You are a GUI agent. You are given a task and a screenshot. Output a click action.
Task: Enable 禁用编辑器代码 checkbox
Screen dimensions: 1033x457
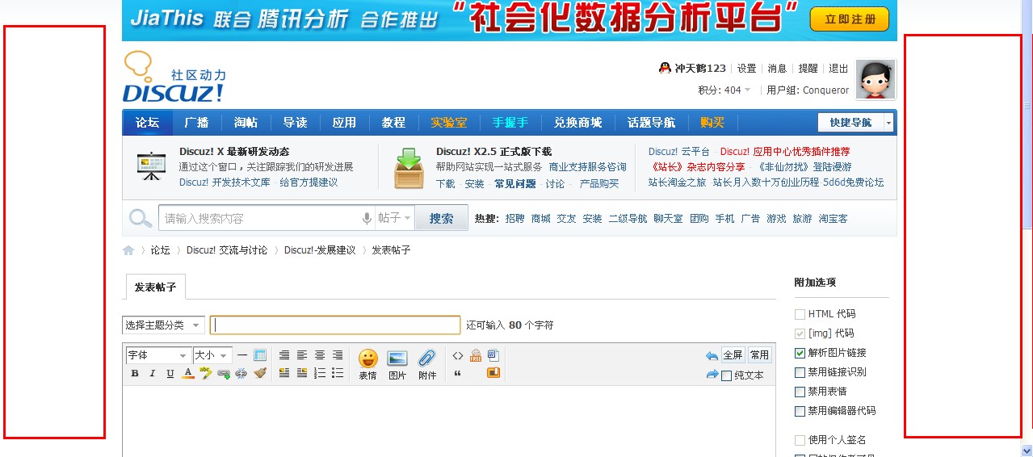[800, 411]
